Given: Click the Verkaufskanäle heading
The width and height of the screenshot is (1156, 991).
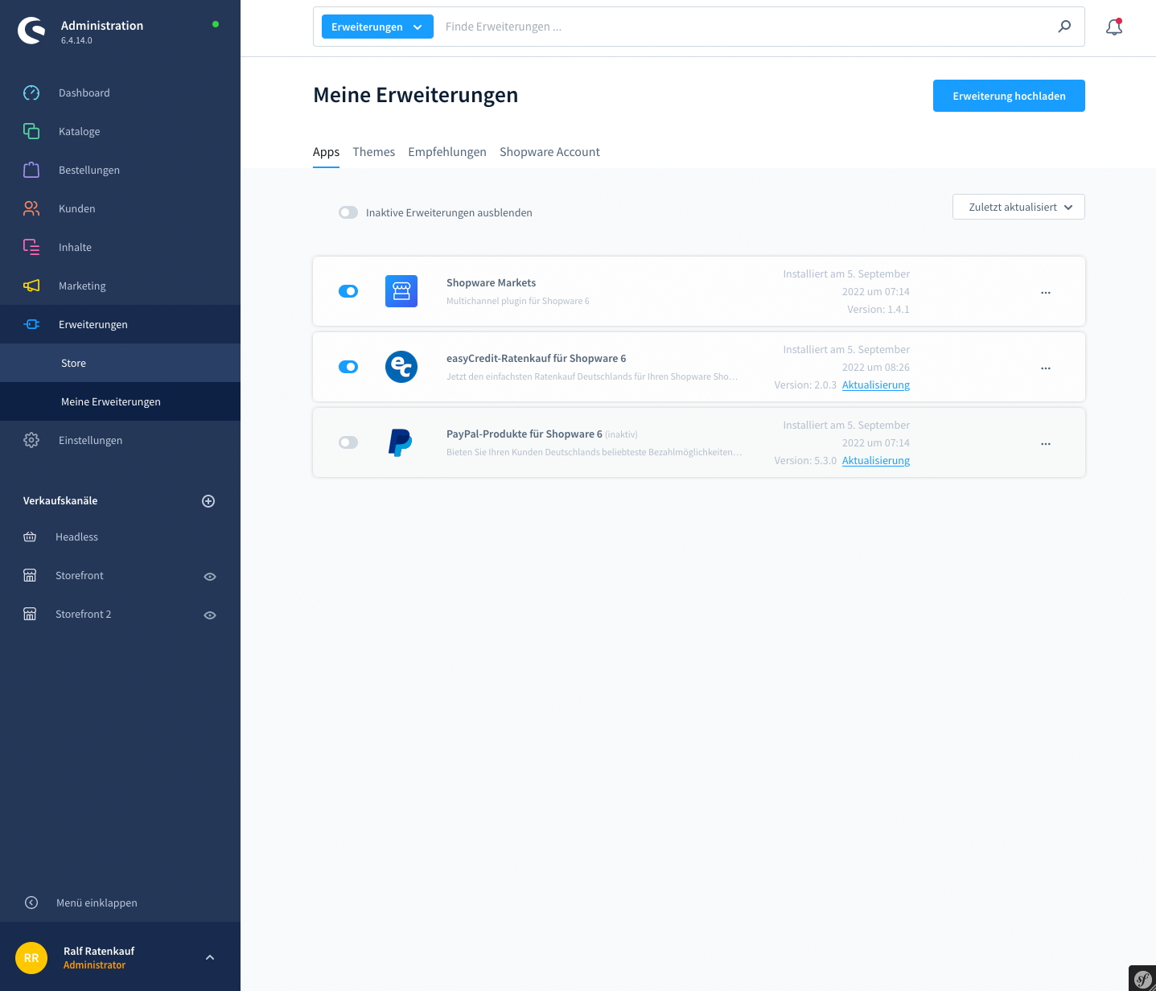Looking at the screenshot, I should (60, 500).
